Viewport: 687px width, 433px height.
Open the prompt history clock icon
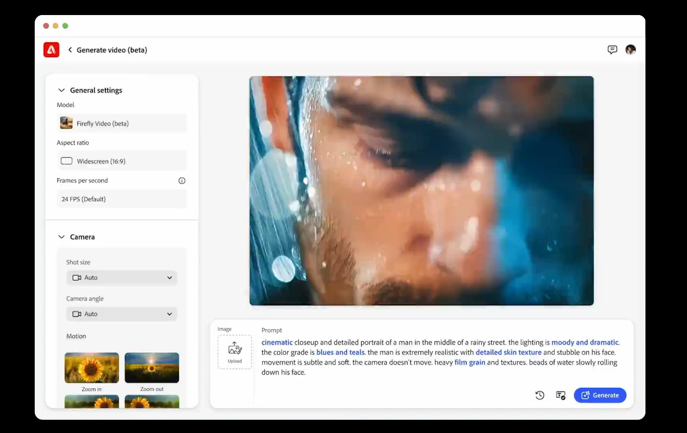540,395
